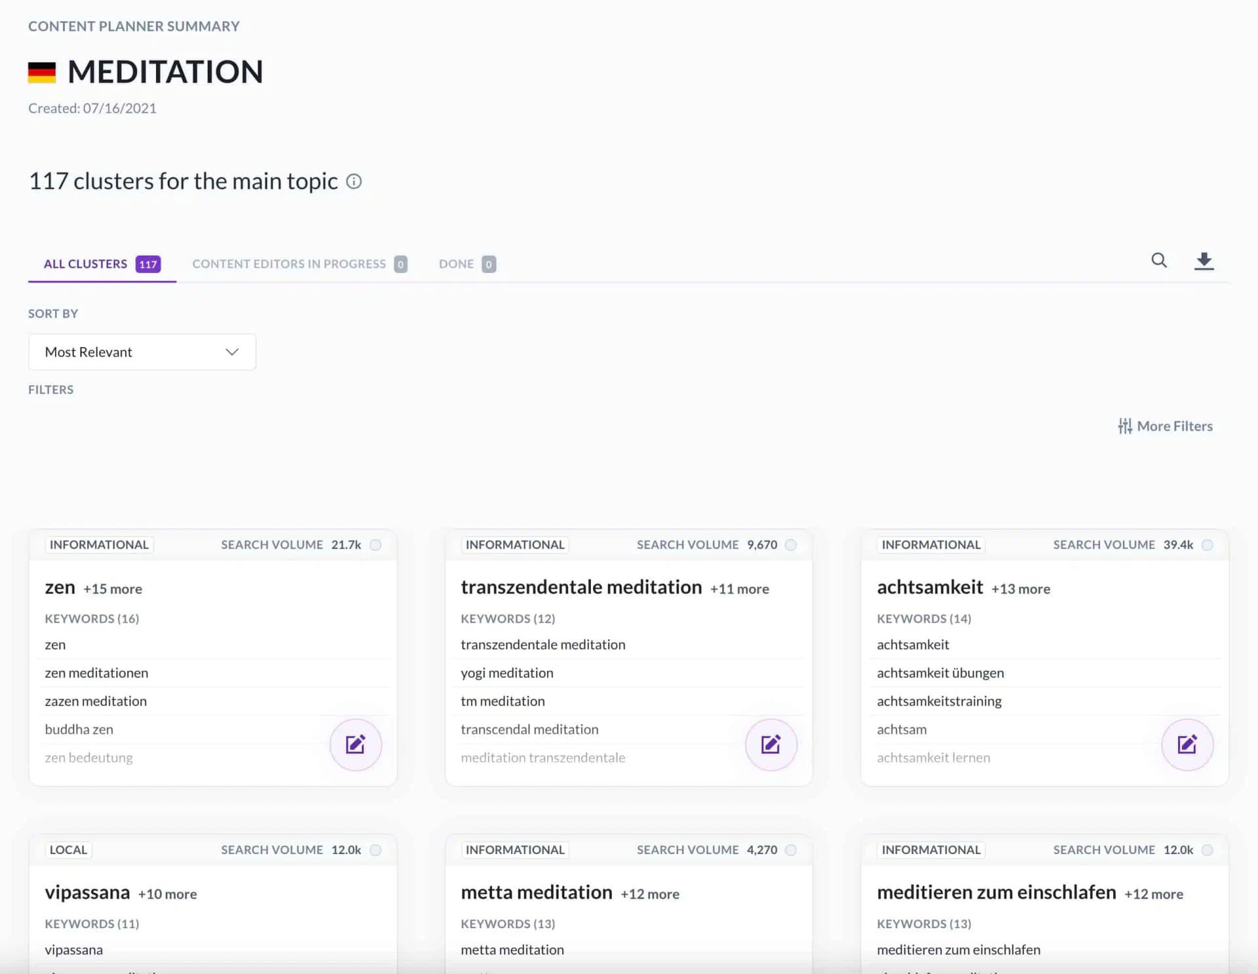This screenshot has width=1258, height=974.
Task: Click the German flag next to MEDITATION
Action: tap(41, 72)
